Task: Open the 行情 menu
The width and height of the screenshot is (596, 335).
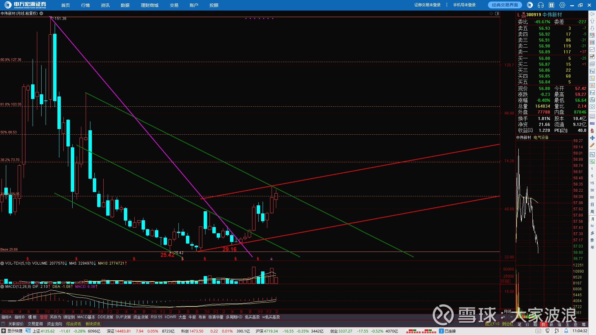Action: (85, 5)
